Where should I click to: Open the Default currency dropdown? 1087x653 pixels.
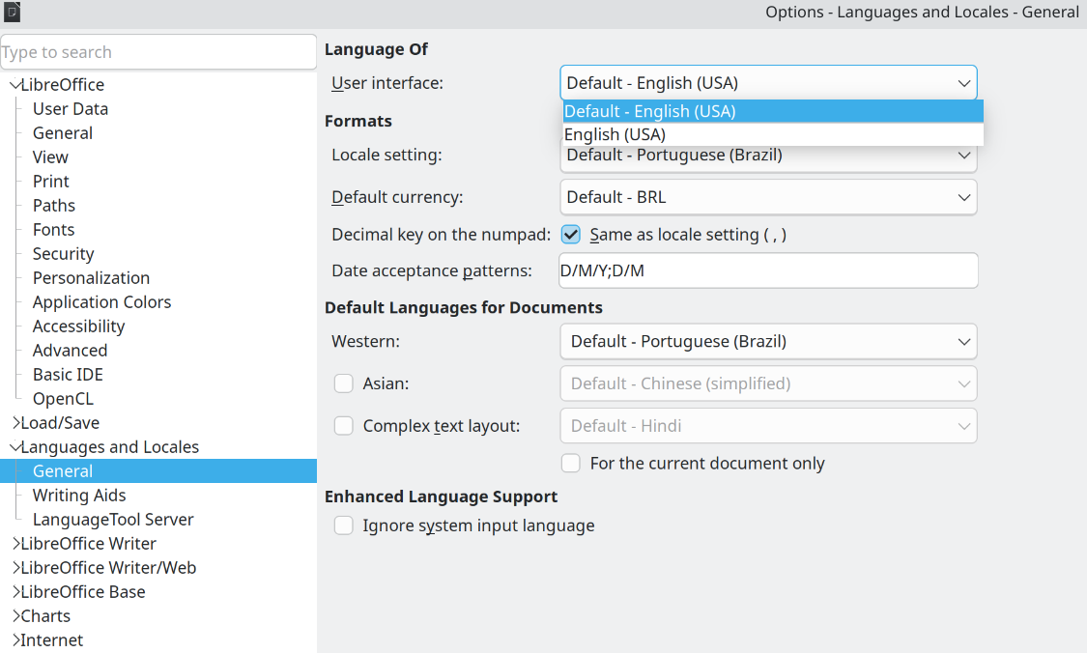click(768, 198)
